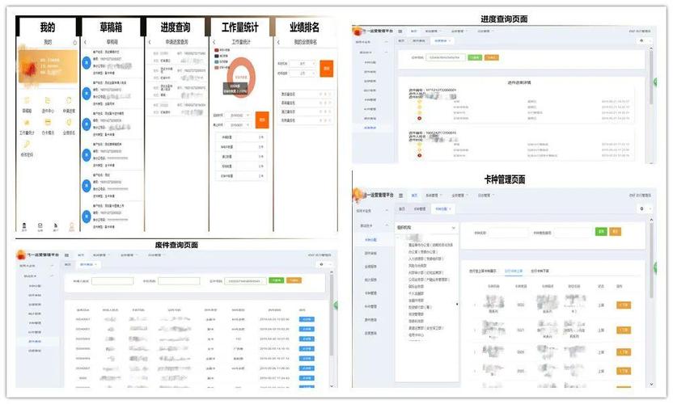Click the second input field in 废件查询页面

(179, 281)
